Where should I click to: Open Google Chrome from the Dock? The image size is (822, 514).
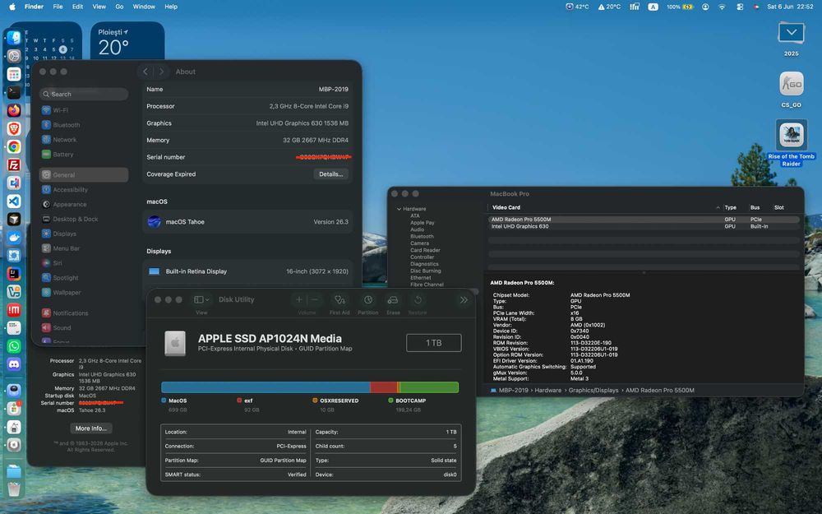click(14, 147)
